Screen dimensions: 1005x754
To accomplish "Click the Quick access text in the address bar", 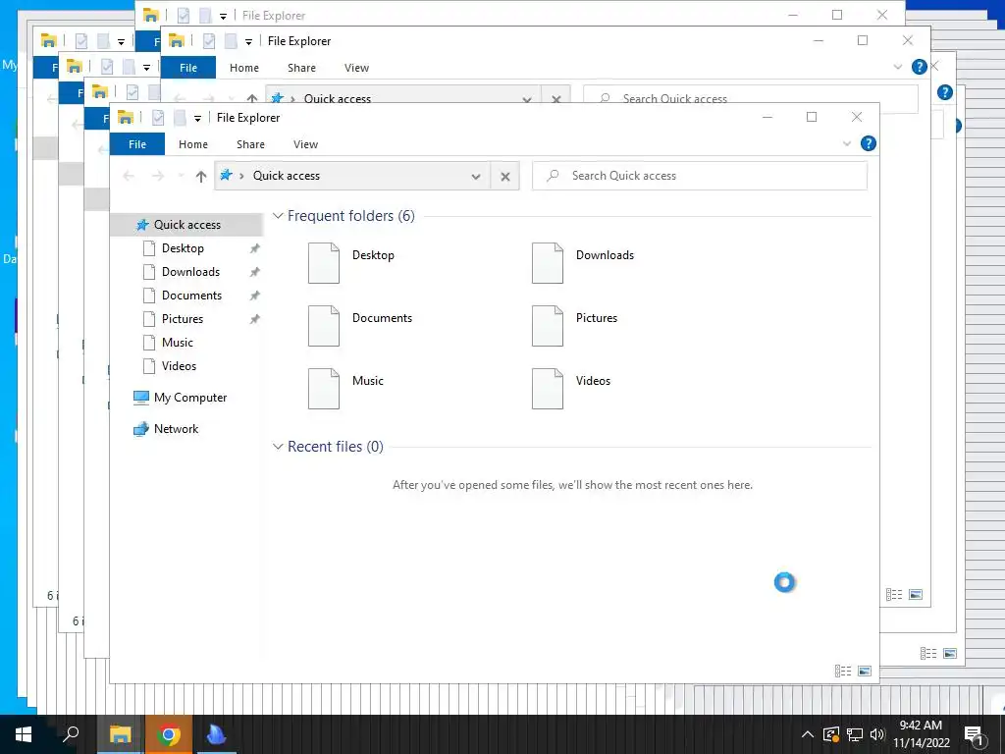I will pyautogui.click(x=286, y=176).
